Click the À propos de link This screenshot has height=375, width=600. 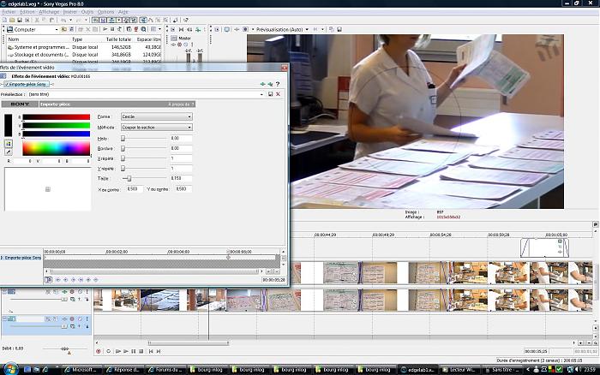click(182, 104)
